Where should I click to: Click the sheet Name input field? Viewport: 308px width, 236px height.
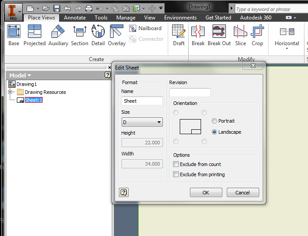tap(142, 101)
